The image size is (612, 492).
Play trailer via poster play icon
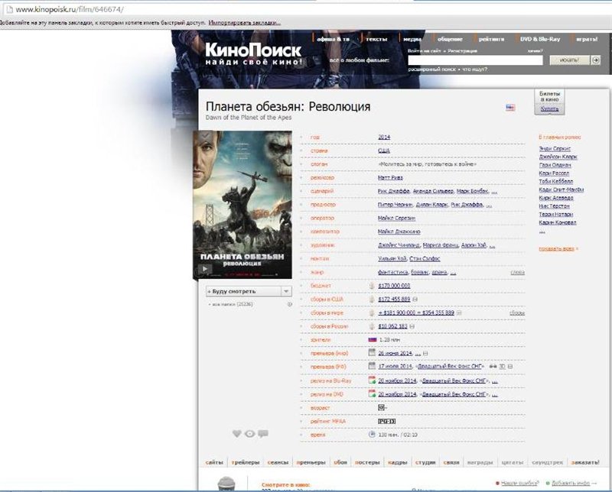point(204,269)
